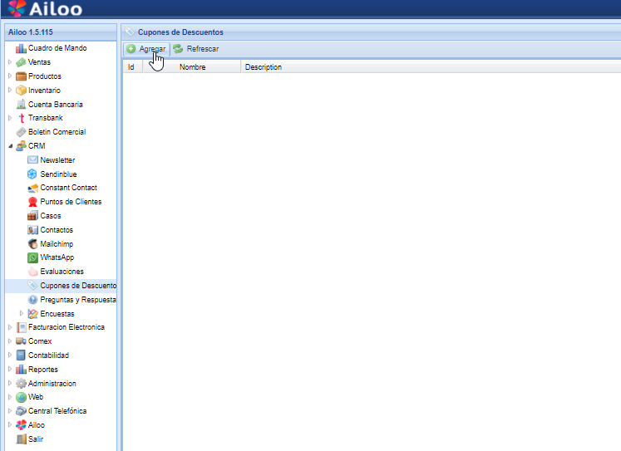Screen dimensions: 621x451
Task: Open the Reportes label in tree
Action: [x=42, y=370]
